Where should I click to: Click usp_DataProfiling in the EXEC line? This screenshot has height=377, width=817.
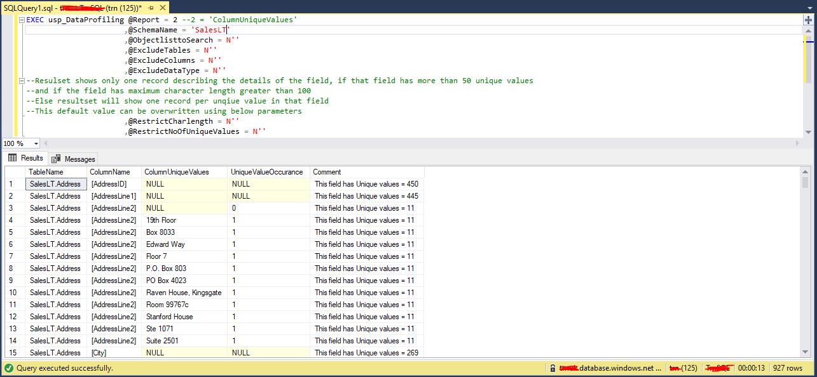(86, 20)
